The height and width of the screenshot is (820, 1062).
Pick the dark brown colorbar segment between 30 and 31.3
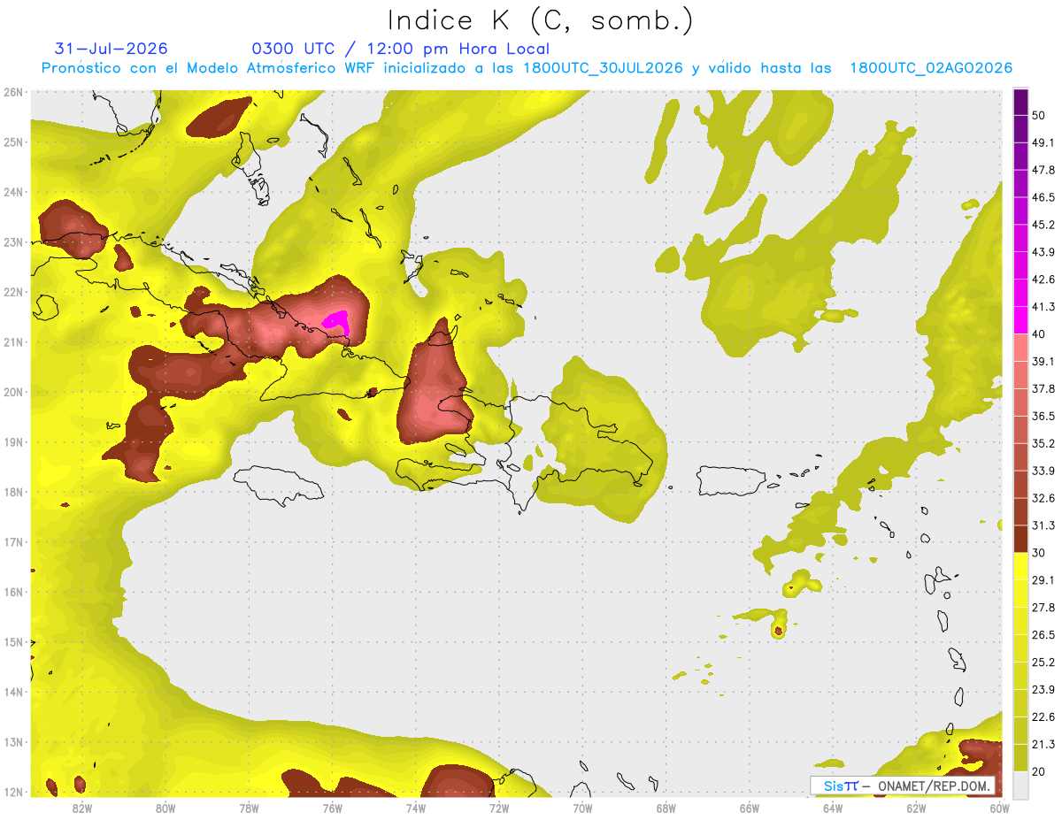pyautogui.click(x=1020, y=540)
